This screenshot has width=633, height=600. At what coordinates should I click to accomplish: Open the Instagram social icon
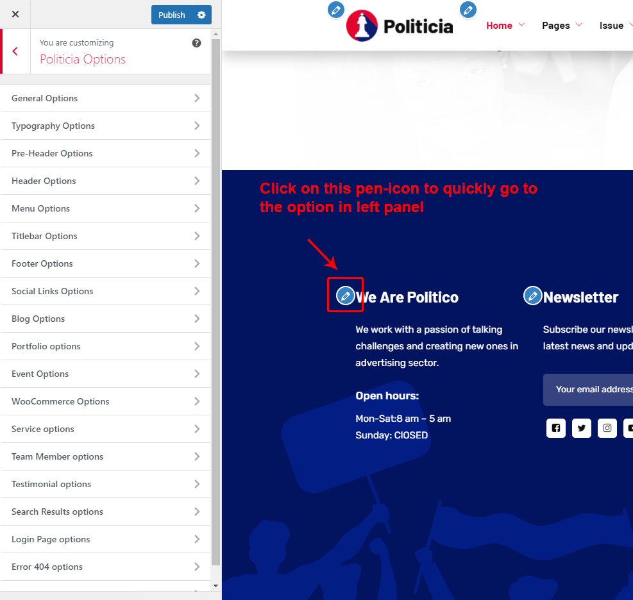[607, 428]
